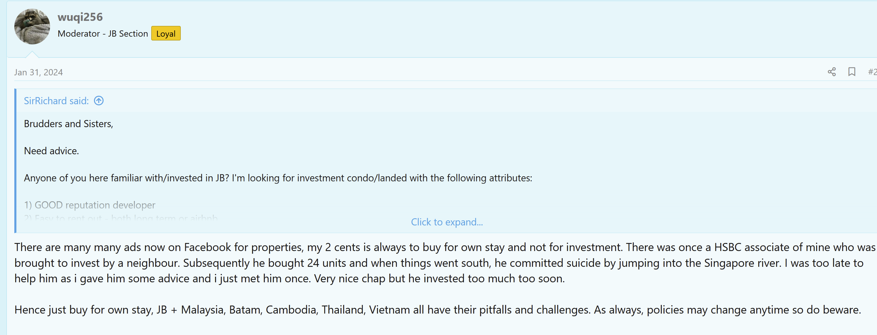
Task: Open the #2 post number link
Action: [872, 72]
